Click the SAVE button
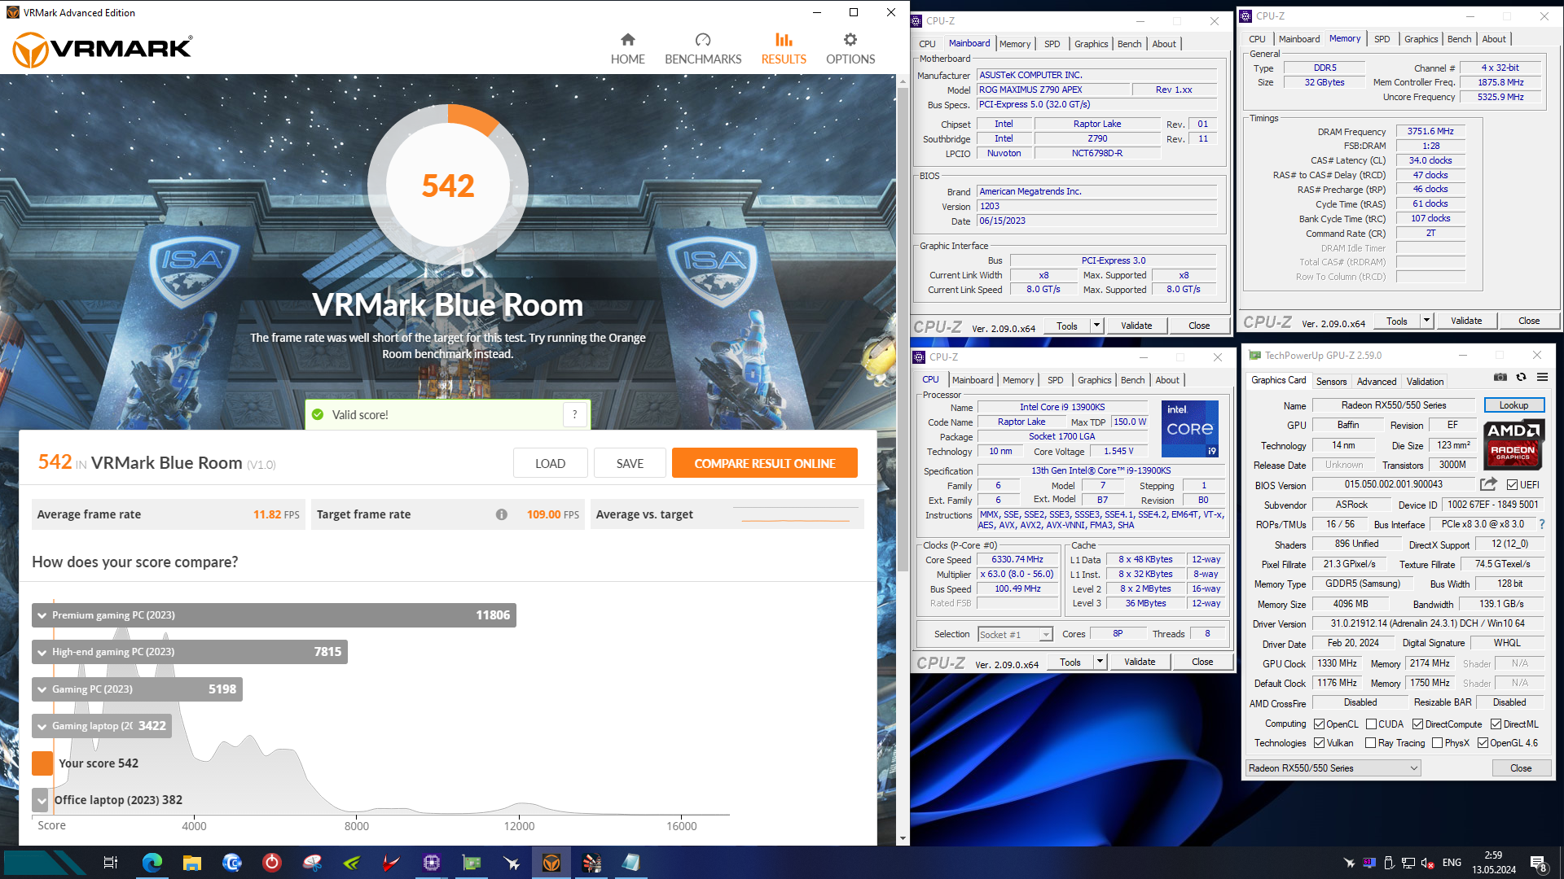Image resolution: width=1564 pixels, height=879 pixels. point(630,463)
